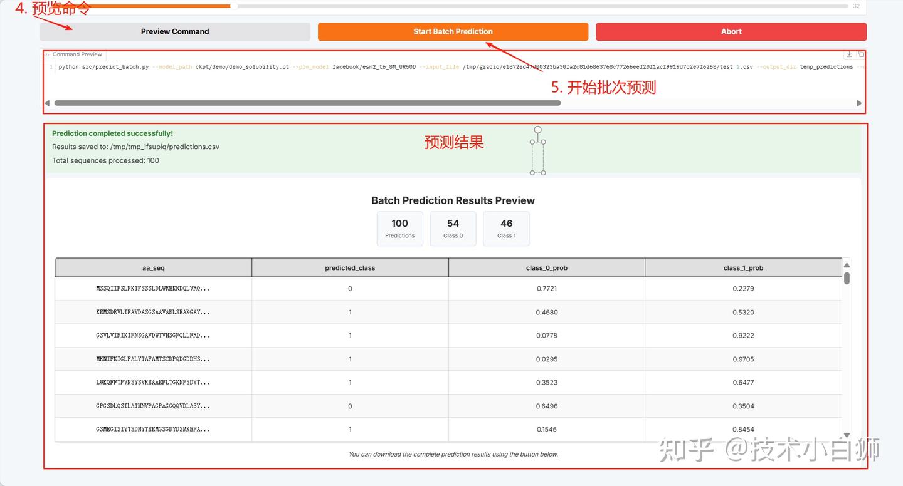Select the Command Preview tab
The image size is (903, 486).
tap(74, 54)
